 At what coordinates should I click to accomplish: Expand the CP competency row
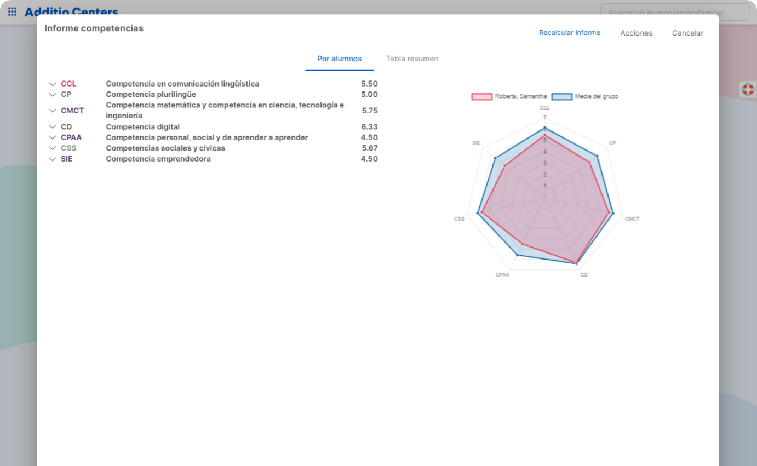(53, 94)
